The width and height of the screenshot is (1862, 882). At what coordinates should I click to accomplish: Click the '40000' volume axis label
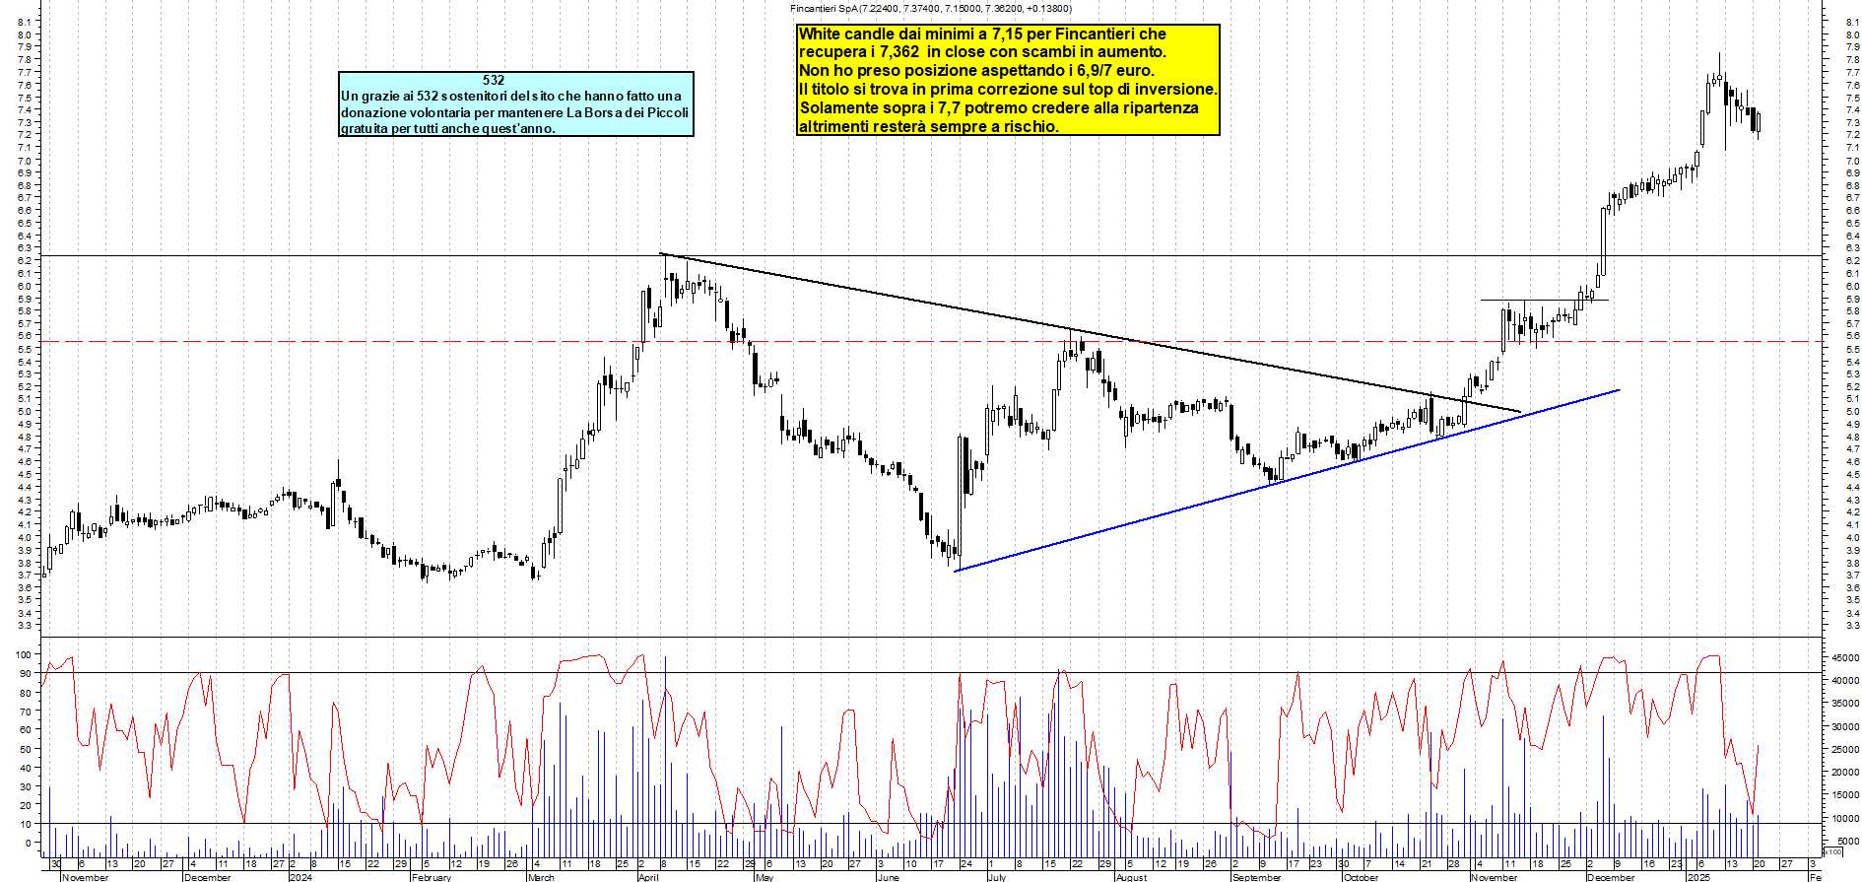point(1845,680)
